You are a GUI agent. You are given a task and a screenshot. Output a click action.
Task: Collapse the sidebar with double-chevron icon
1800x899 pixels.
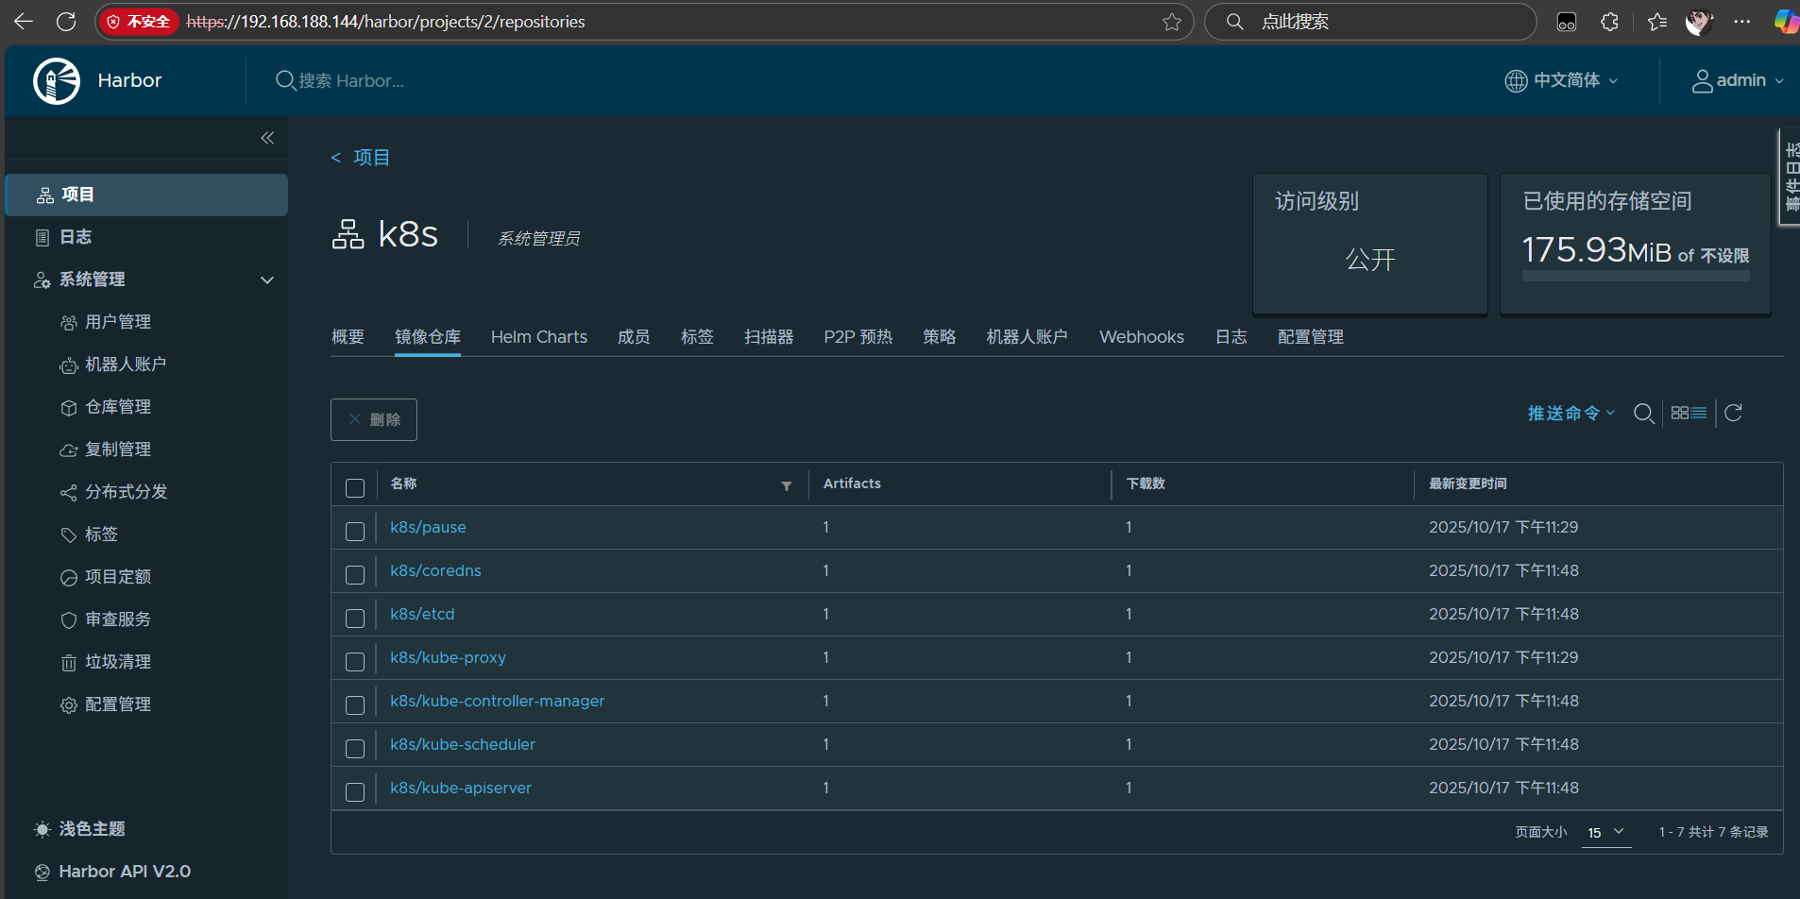coord(267,138)
